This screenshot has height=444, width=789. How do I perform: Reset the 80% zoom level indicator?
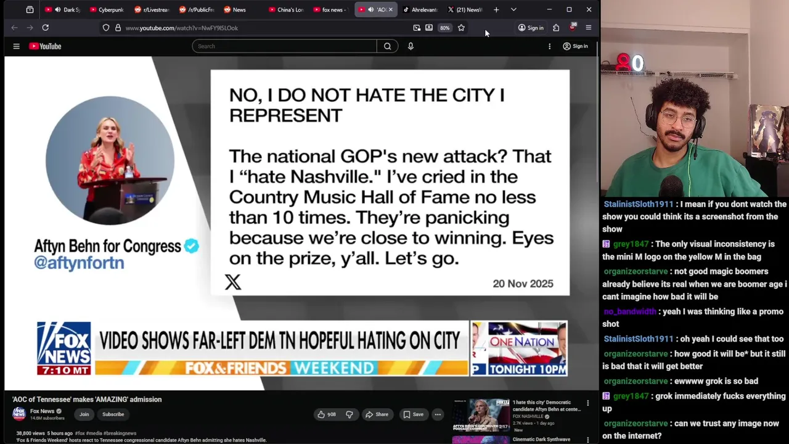[x=444, y=28]
